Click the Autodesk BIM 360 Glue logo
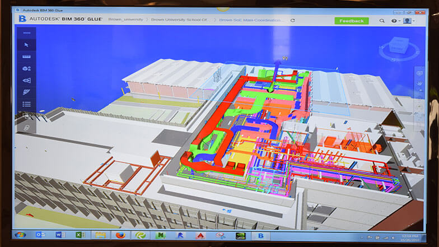The width and height of the screenshot is (439, 247). (23, 20)
